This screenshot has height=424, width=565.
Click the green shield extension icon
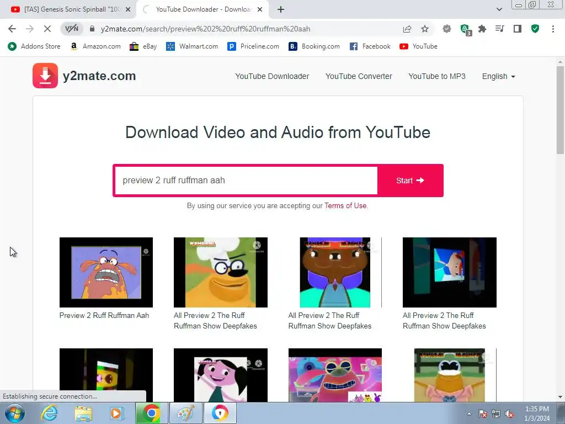535,29
